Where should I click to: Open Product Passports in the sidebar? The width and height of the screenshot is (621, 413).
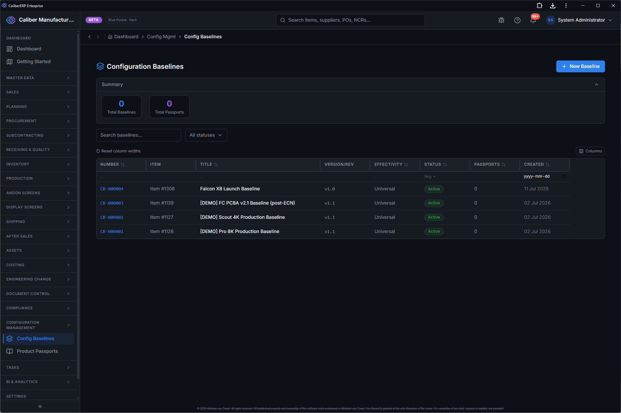coord(38,351)
